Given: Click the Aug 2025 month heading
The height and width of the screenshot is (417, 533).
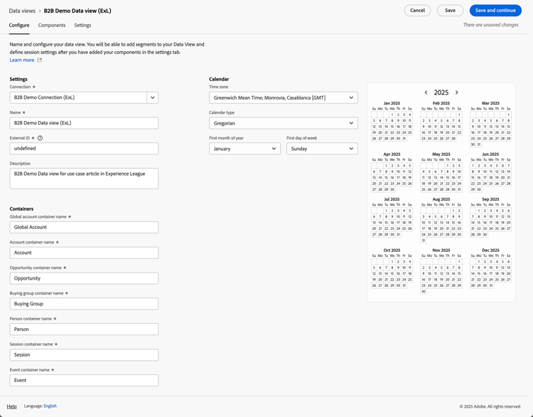Looking at the screenshot, I should (x=441, y=199).
